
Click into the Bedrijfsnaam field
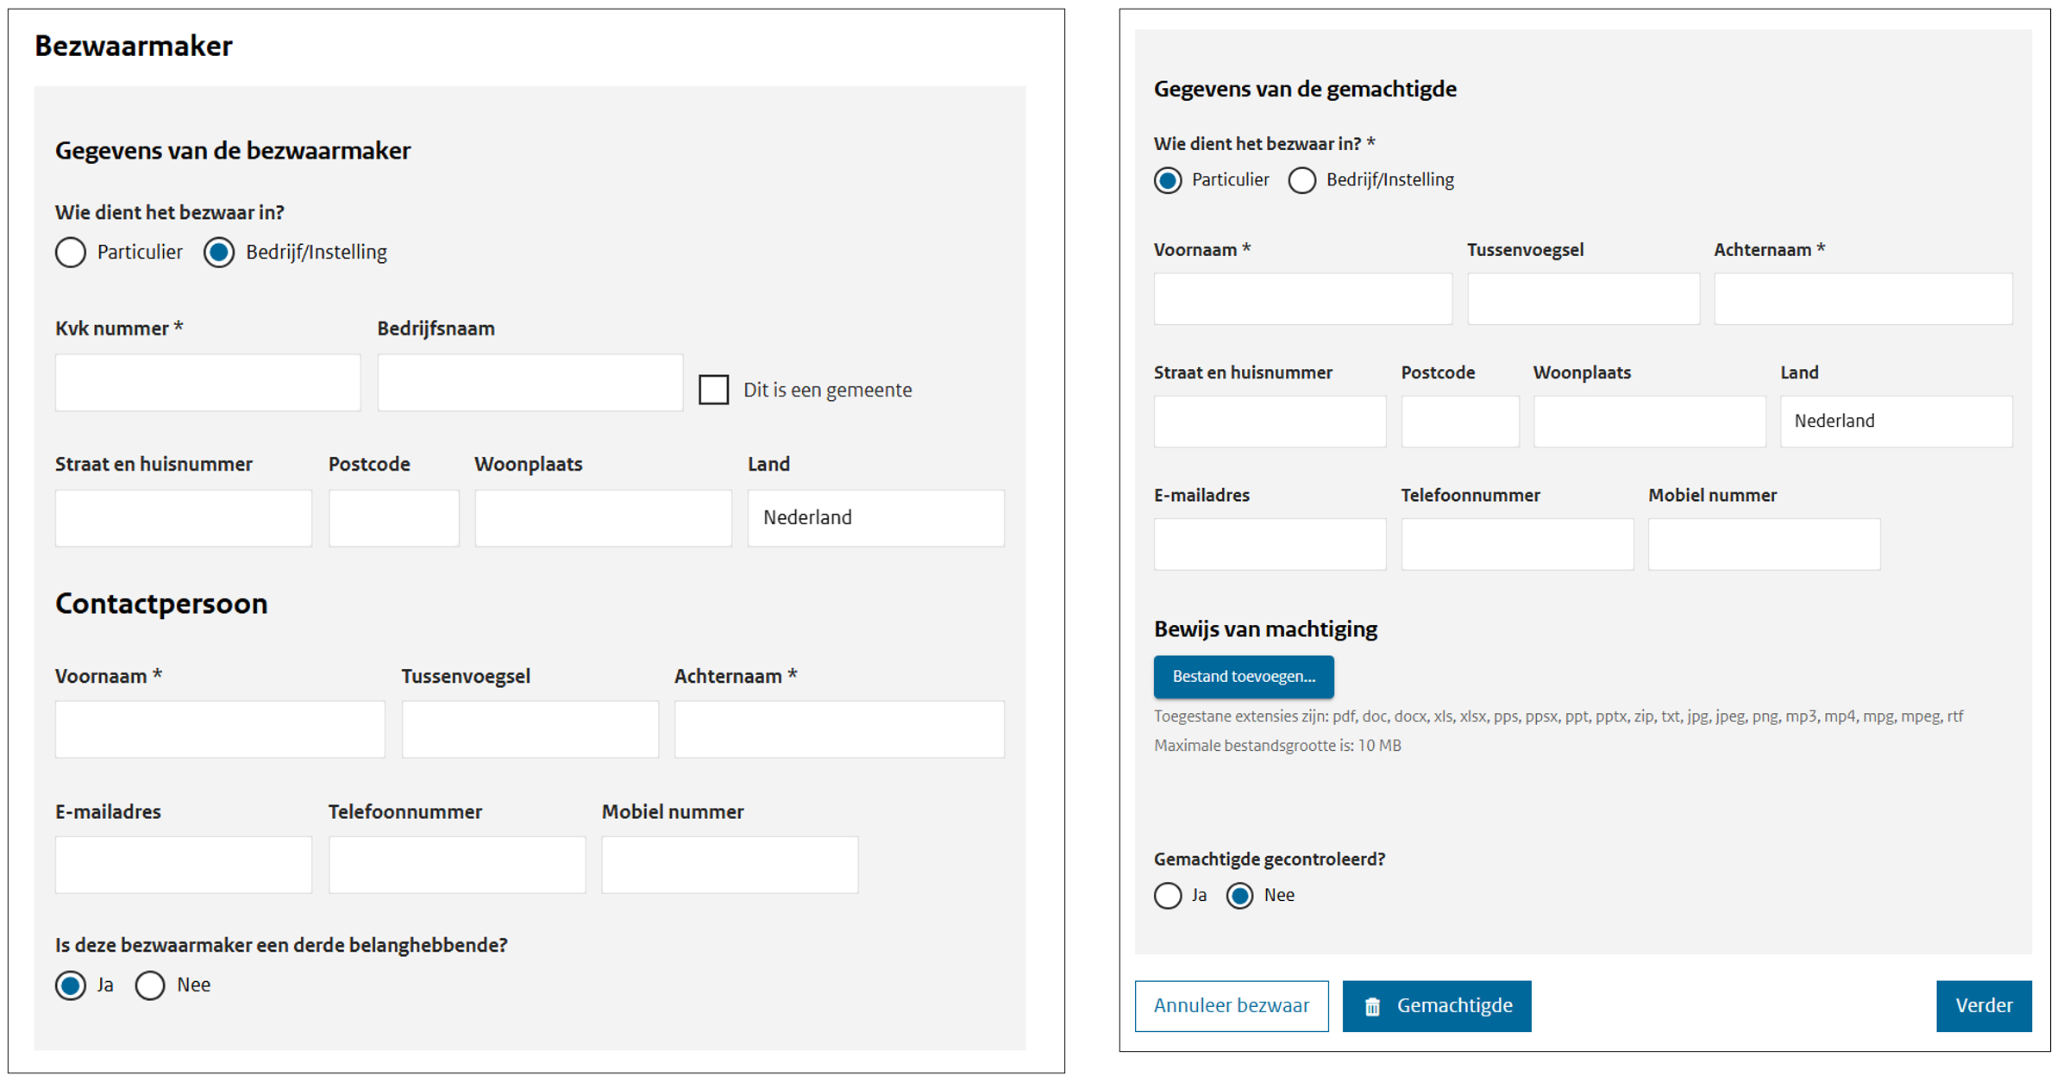tap(530, 383)
